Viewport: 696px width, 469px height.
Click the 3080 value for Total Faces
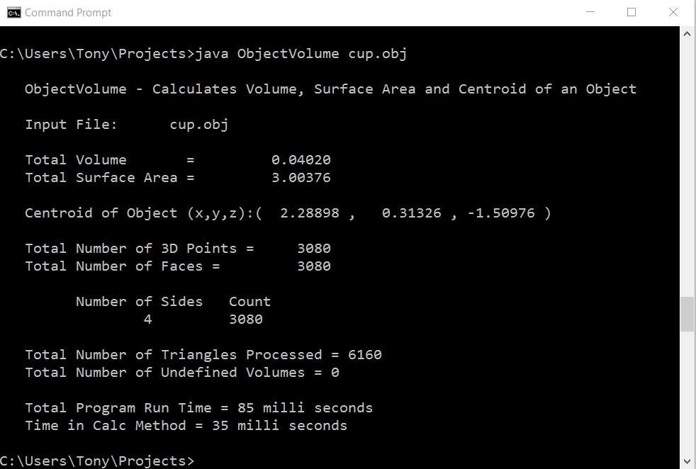(x=314, y=266)
